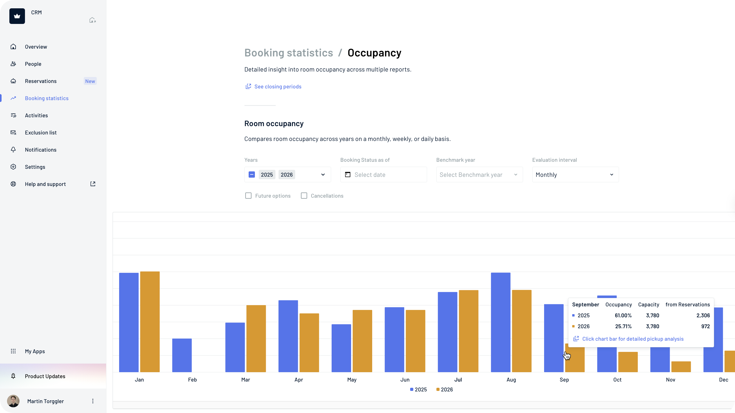Click the People icon in sidebar

click(13, 64)
